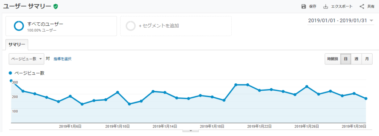Click the grey add-segment circle icon
This screenshot has height=136, width=379.
(x=131, y=26)
